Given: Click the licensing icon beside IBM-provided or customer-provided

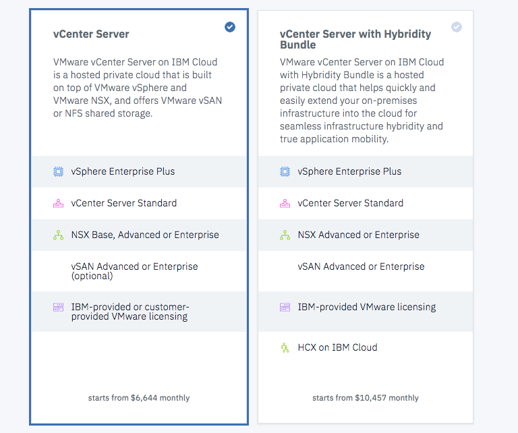Looking at the screenshot, I should (x=59, y=307).
